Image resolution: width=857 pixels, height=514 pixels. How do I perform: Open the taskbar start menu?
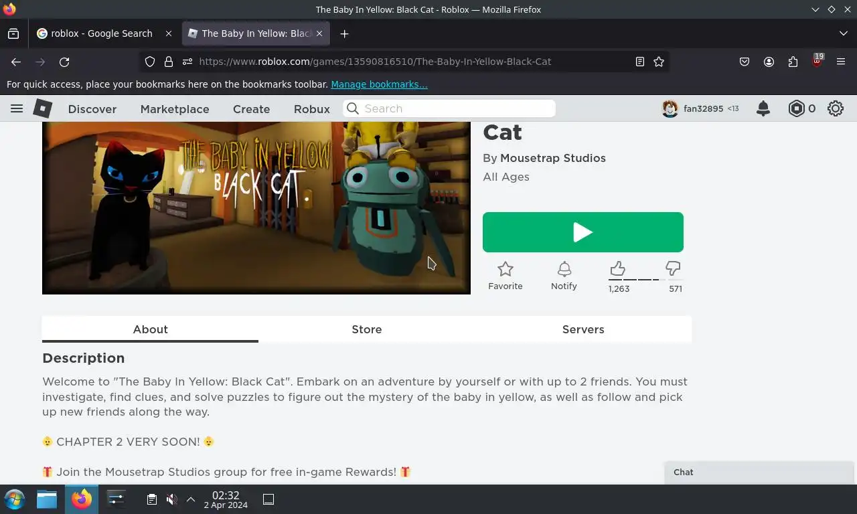tap(15, 499)
